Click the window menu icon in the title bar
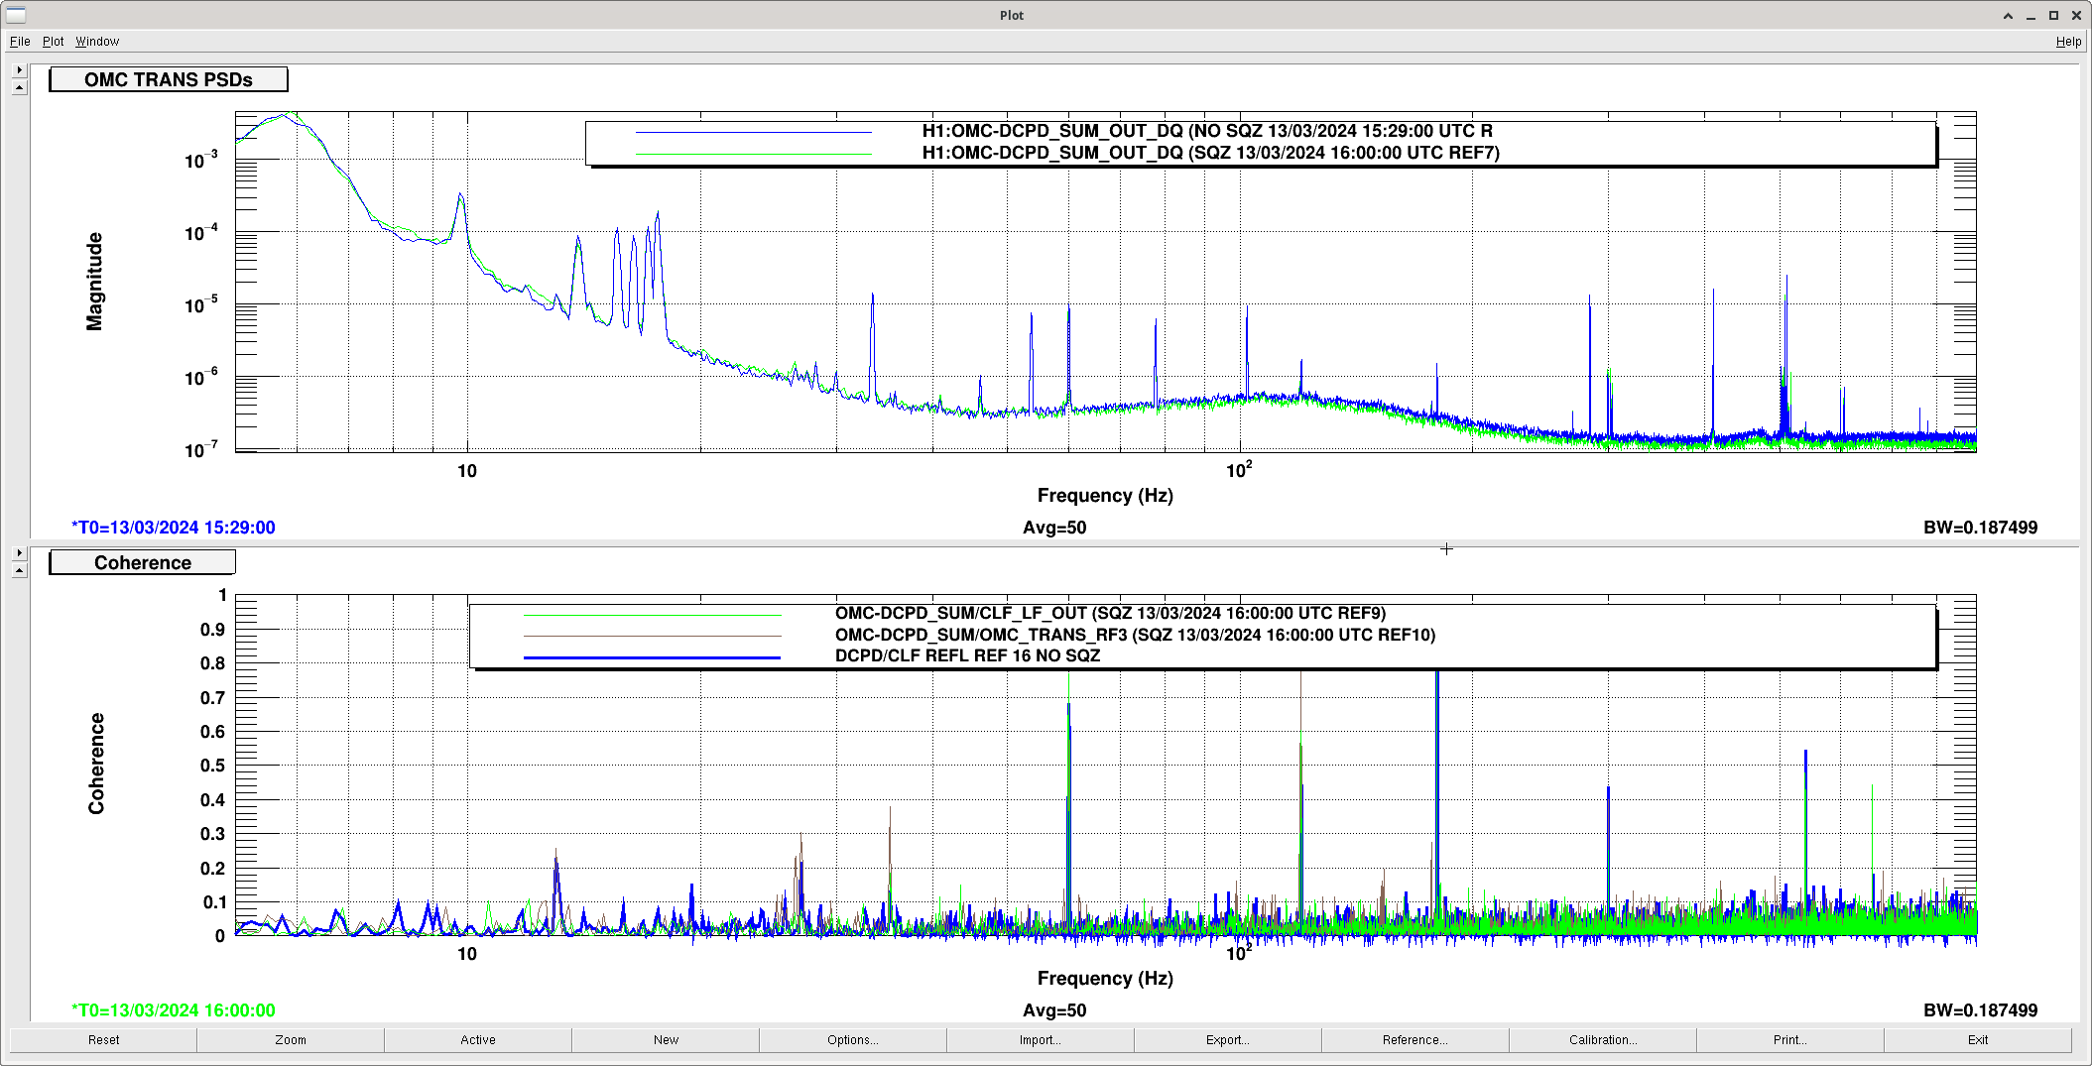This screenshot has width=2092, height=1066. tap(16, 15)
